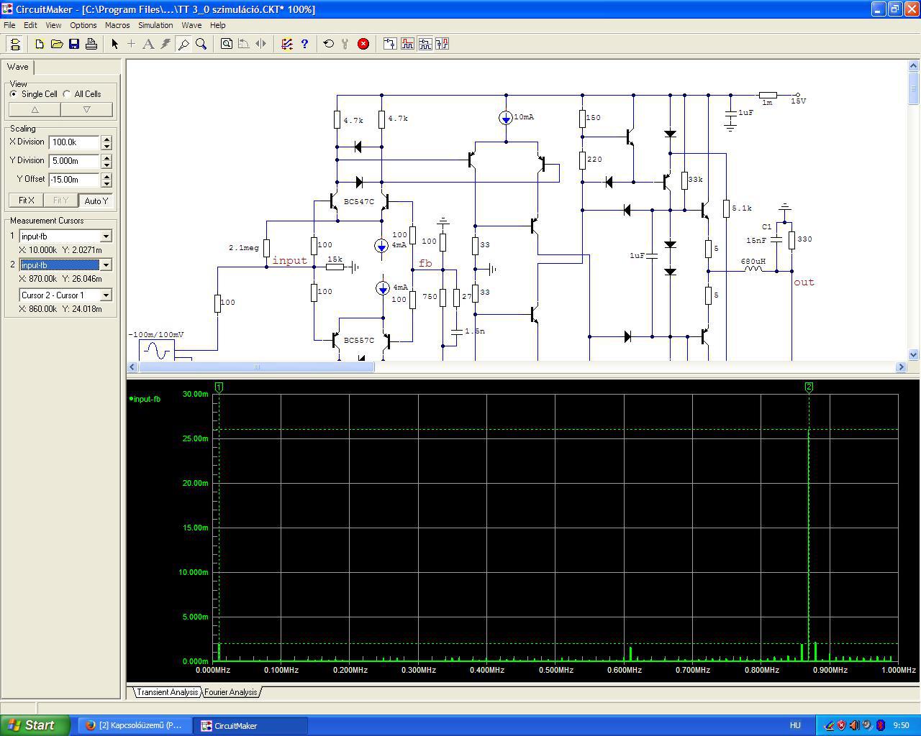This screenshot has height=736, width=921.
Task: Click the Fit X button
Action: (x=27, y=201)
